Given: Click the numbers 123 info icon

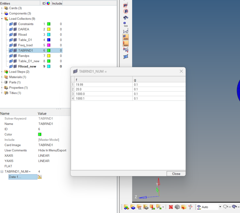Looking at the screenshot, I should (x=125, y=24).
